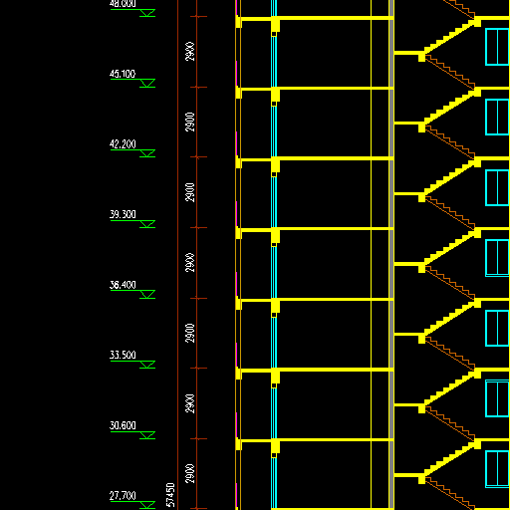Select the 39.300 elevation text

click(x=123, y=214)
